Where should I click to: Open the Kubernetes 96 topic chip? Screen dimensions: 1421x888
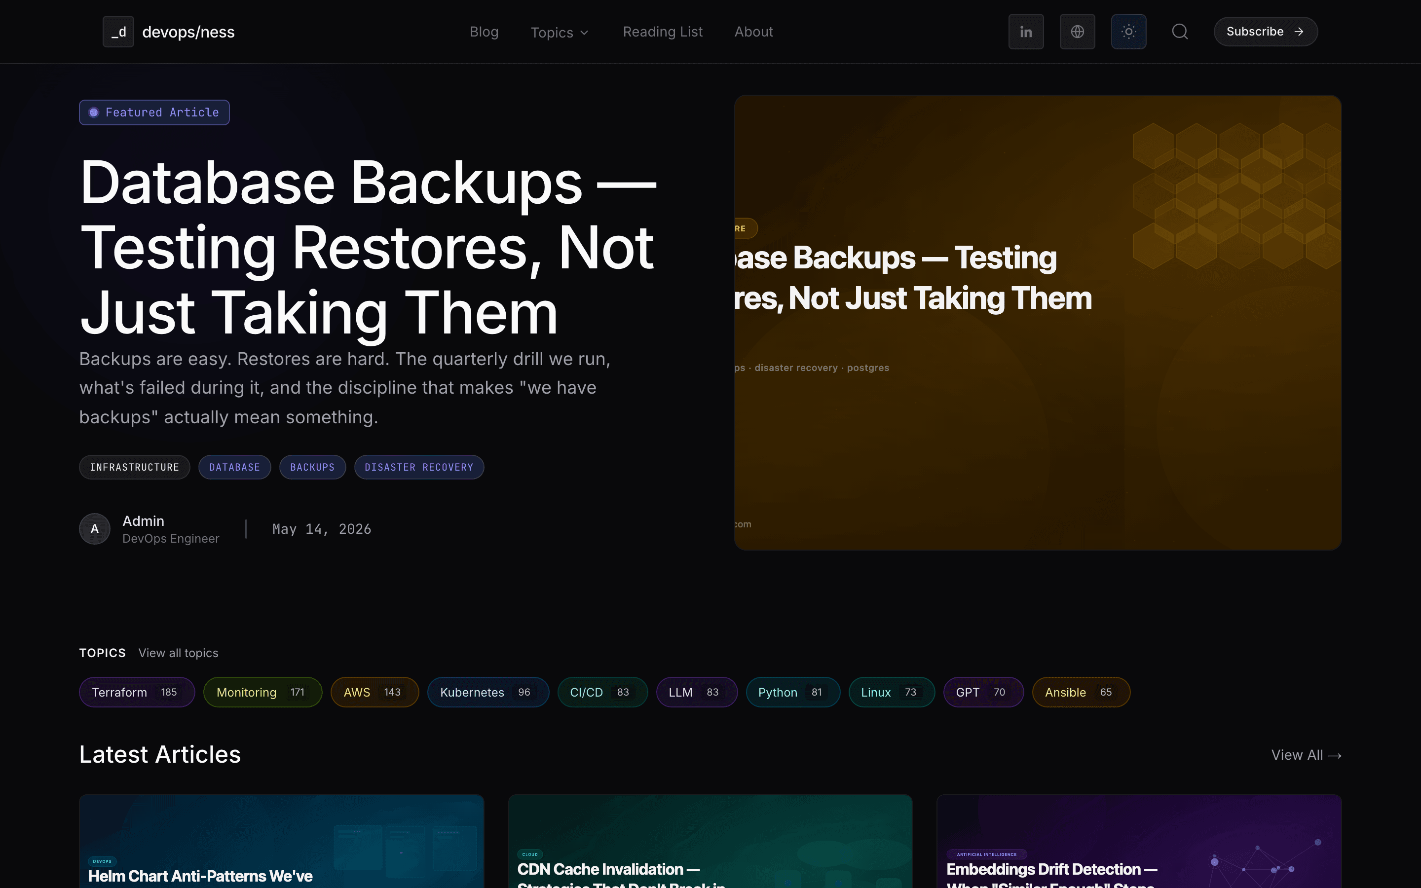coord(488,692)
